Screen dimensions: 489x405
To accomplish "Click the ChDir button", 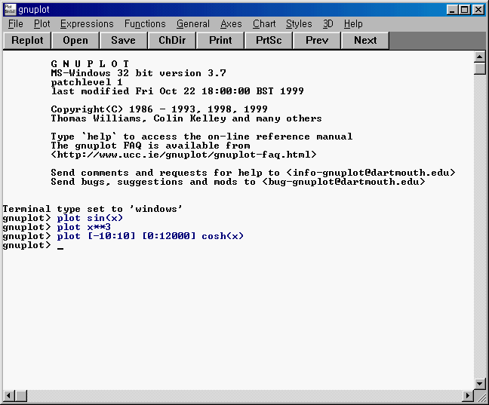I will pos(172,41).
